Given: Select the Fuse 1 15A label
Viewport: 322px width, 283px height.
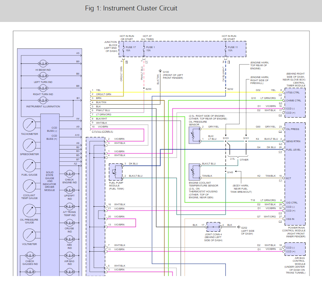Looking at the screenshot, I should click(x=151, y=49).
